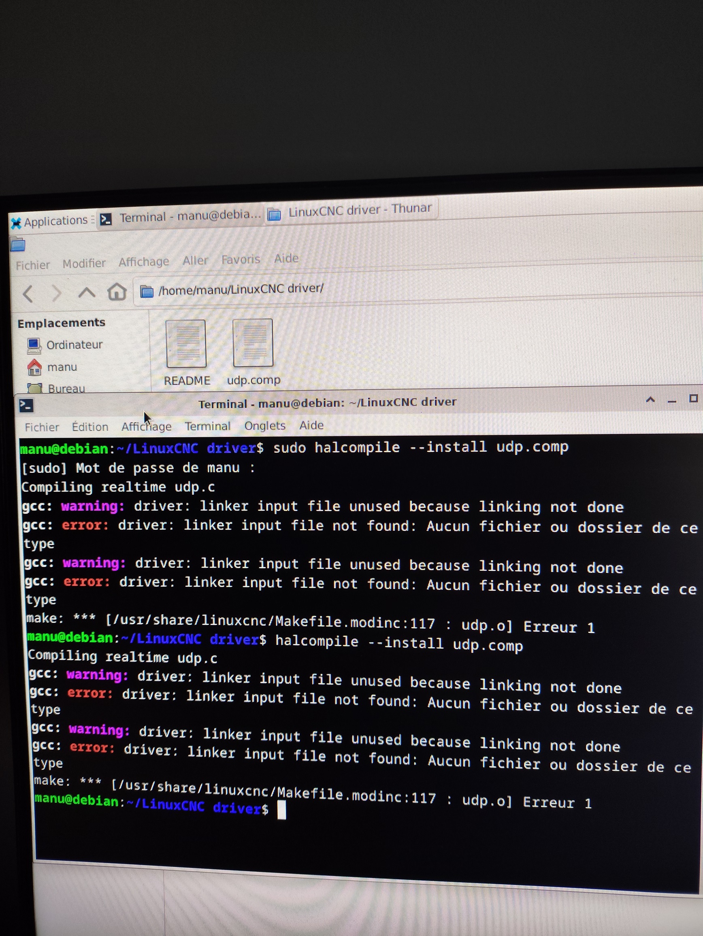Click the folder icon in Thunar taskbar button

pos(274,215)
